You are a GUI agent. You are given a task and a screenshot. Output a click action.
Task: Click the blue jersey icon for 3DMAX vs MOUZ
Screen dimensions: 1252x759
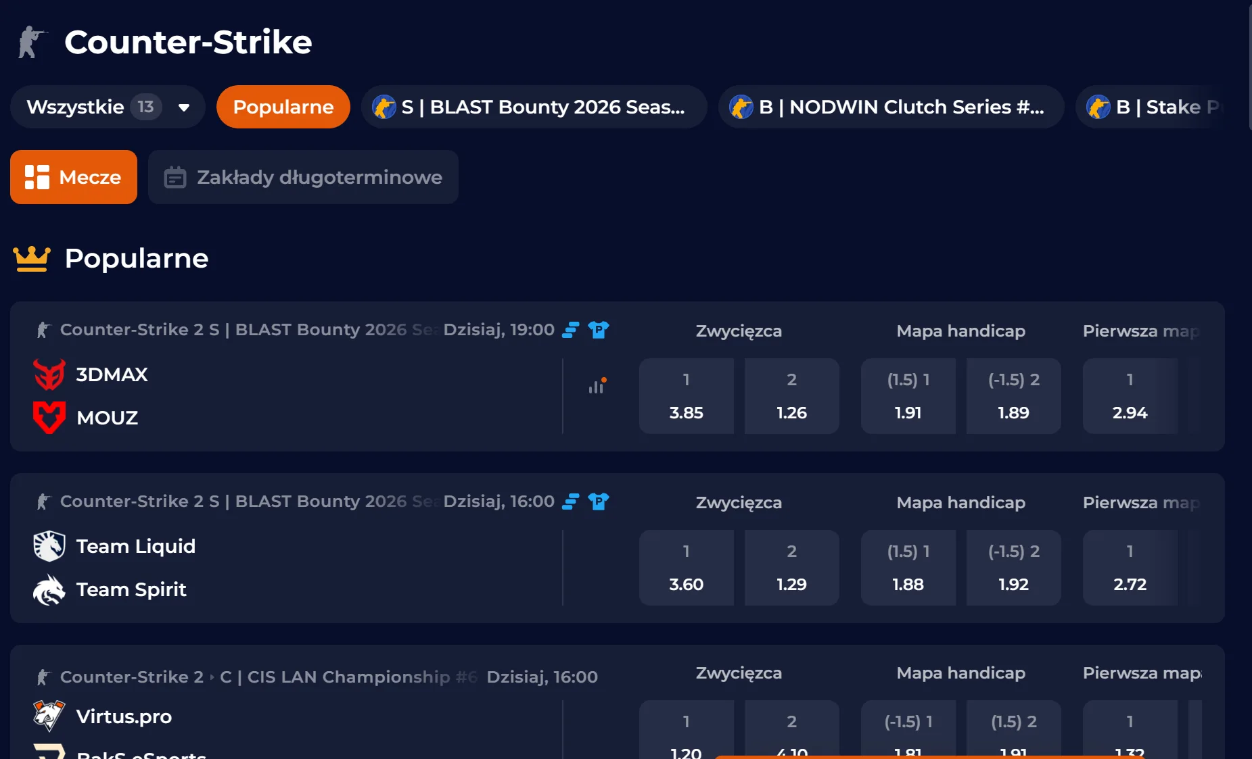click(599, 330)
